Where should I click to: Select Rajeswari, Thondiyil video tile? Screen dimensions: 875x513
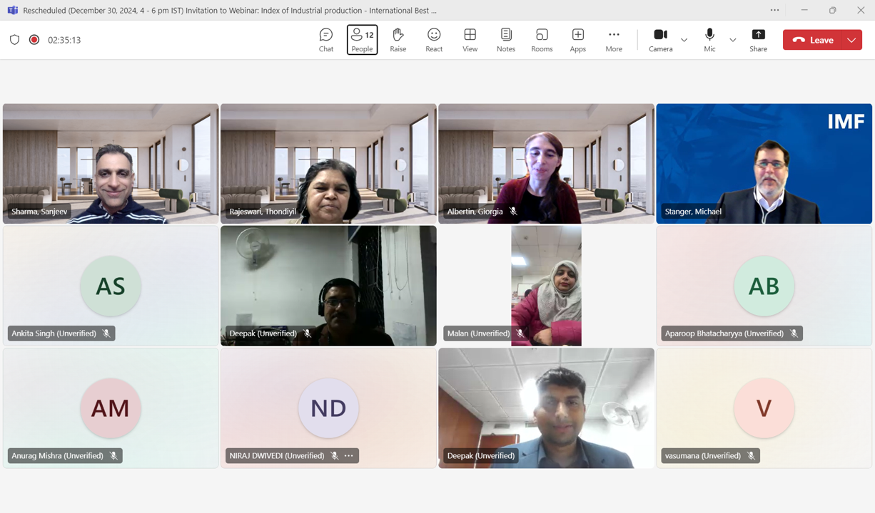[328, 164]
